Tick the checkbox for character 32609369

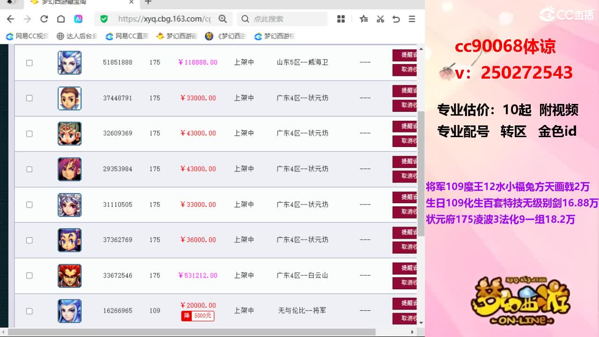29,134
